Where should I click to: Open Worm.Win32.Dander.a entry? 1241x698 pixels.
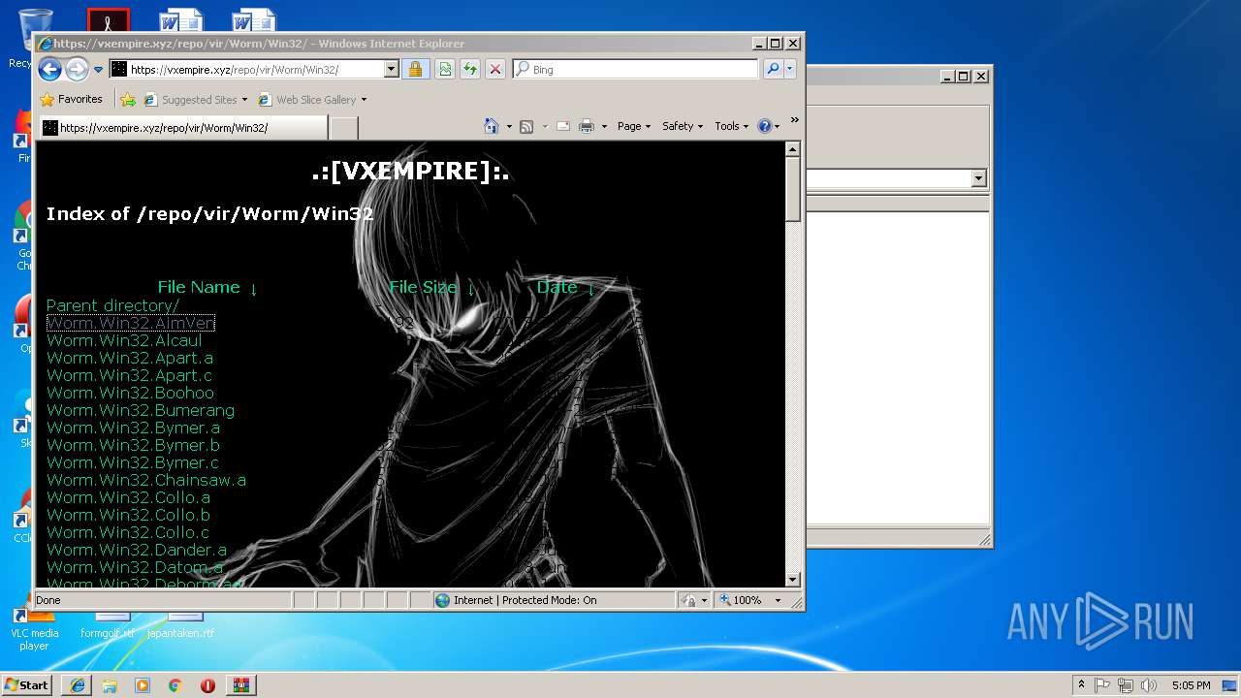(x=137, y=550)
